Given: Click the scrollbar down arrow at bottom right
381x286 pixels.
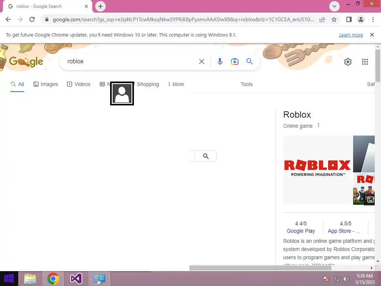Looking at the screenshot, I should 378,261.
